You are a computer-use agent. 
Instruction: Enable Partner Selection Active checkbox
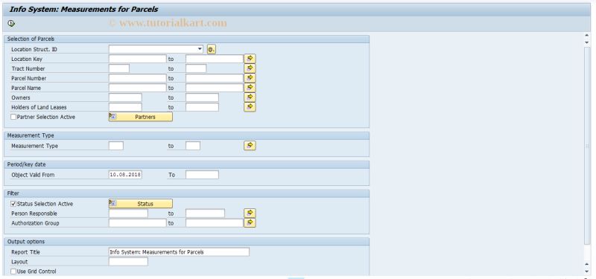pos(13,117)
